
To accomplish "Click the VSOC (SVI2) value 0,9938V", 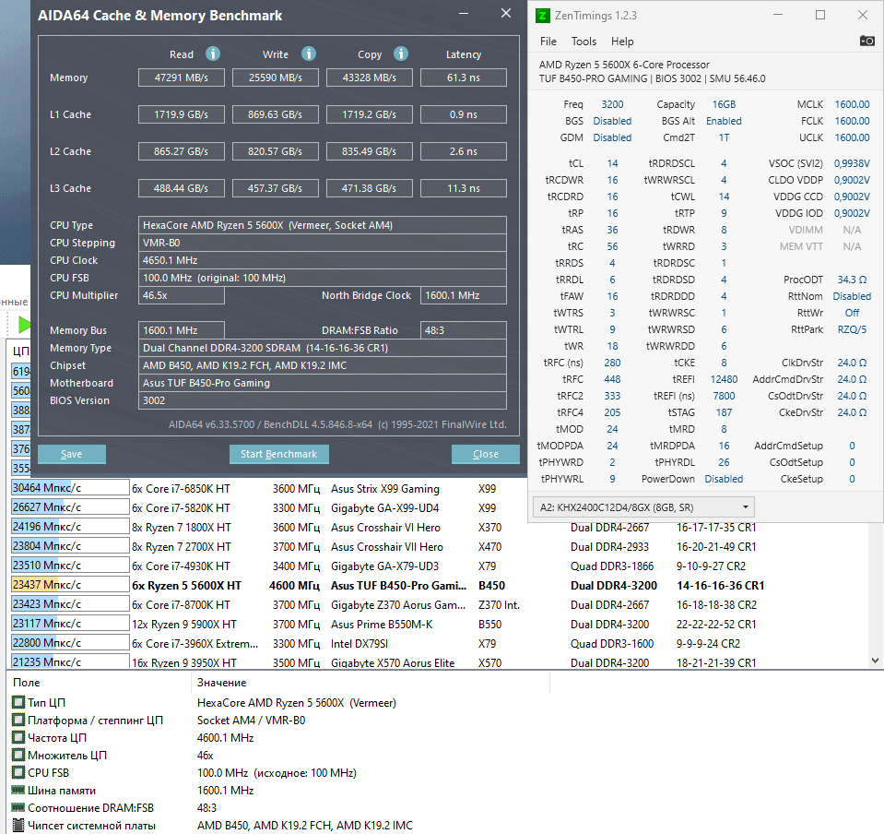I will click(852, 163).
